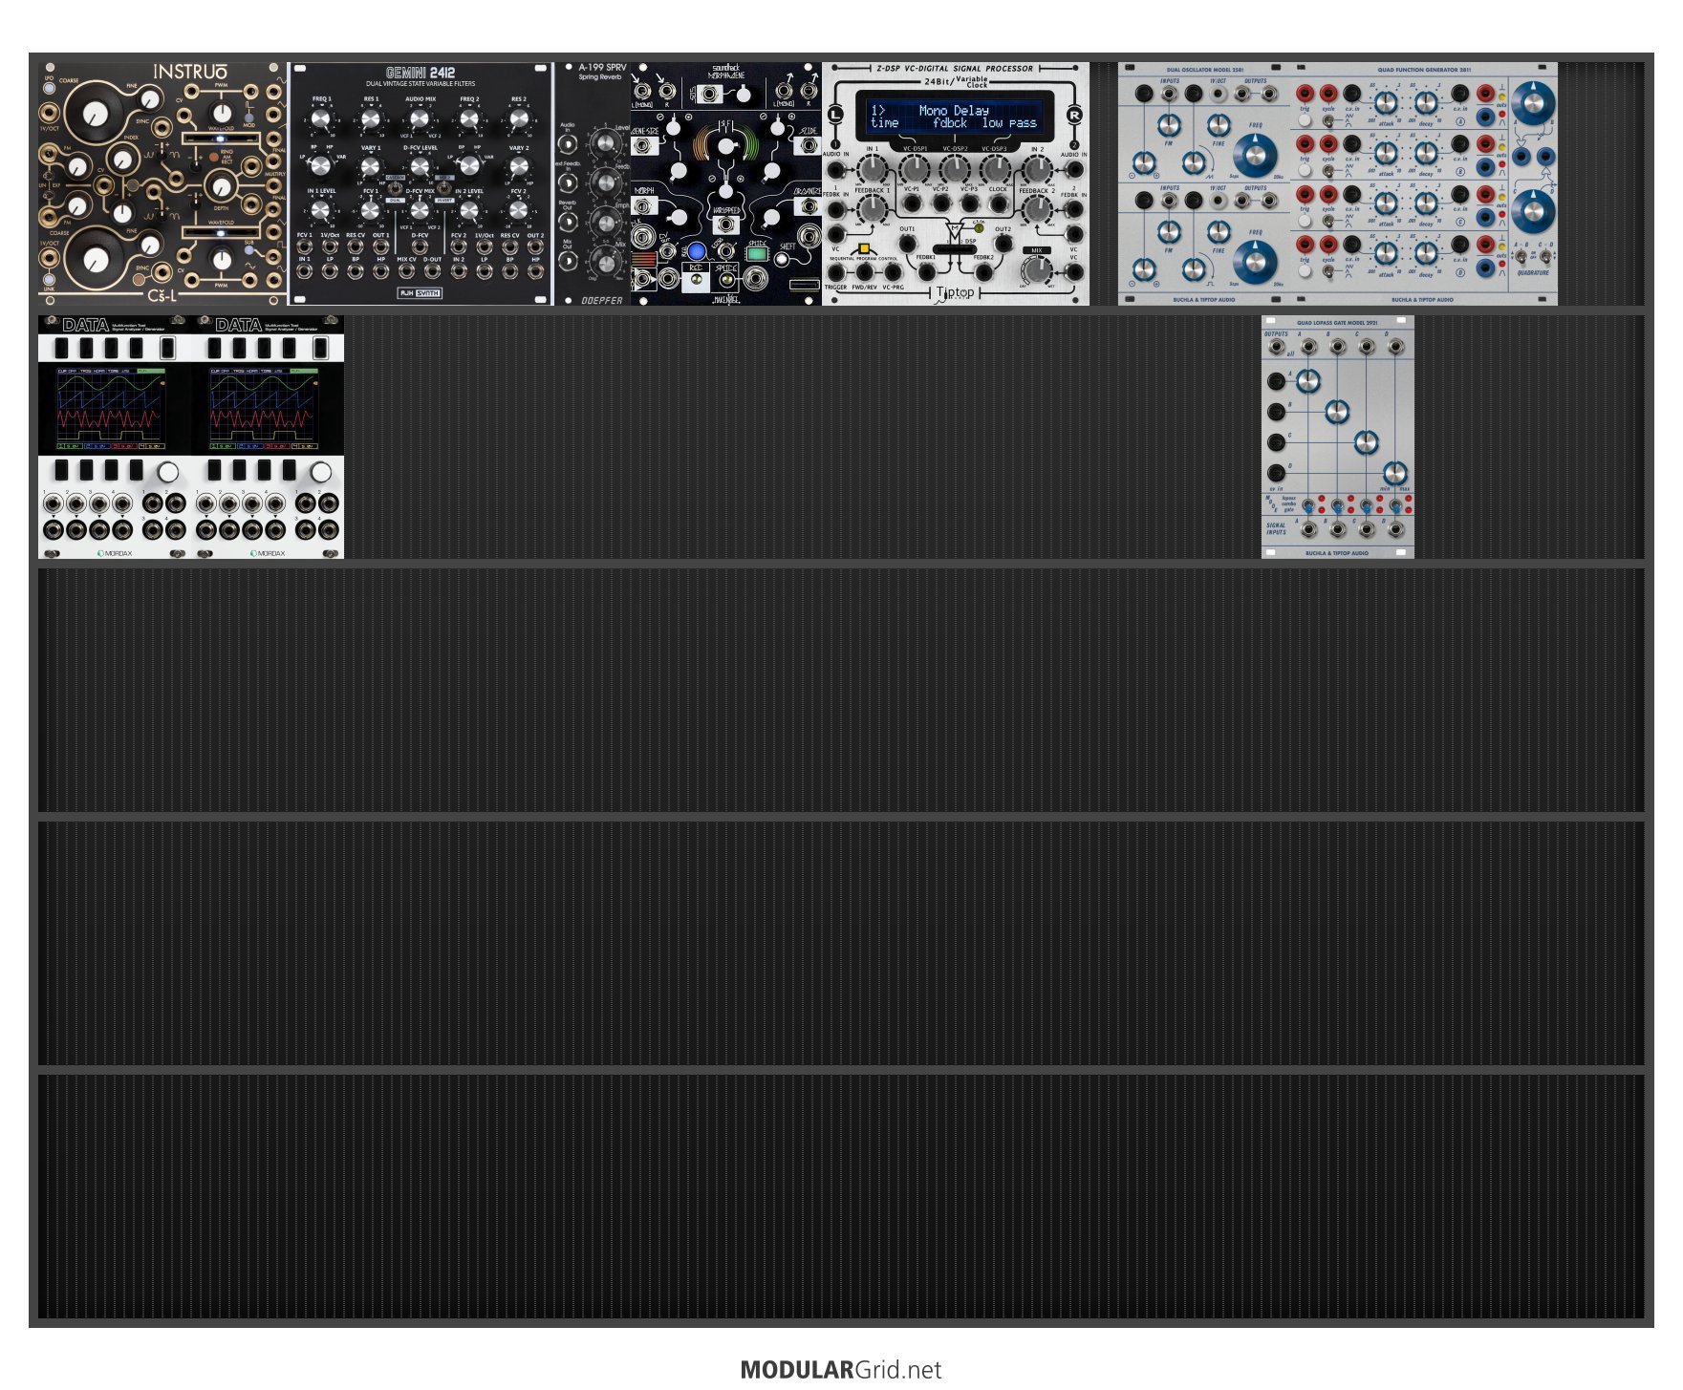Click the Morphagene SD card slot
Screen dimensions: 1683x1390
point(805,285)
